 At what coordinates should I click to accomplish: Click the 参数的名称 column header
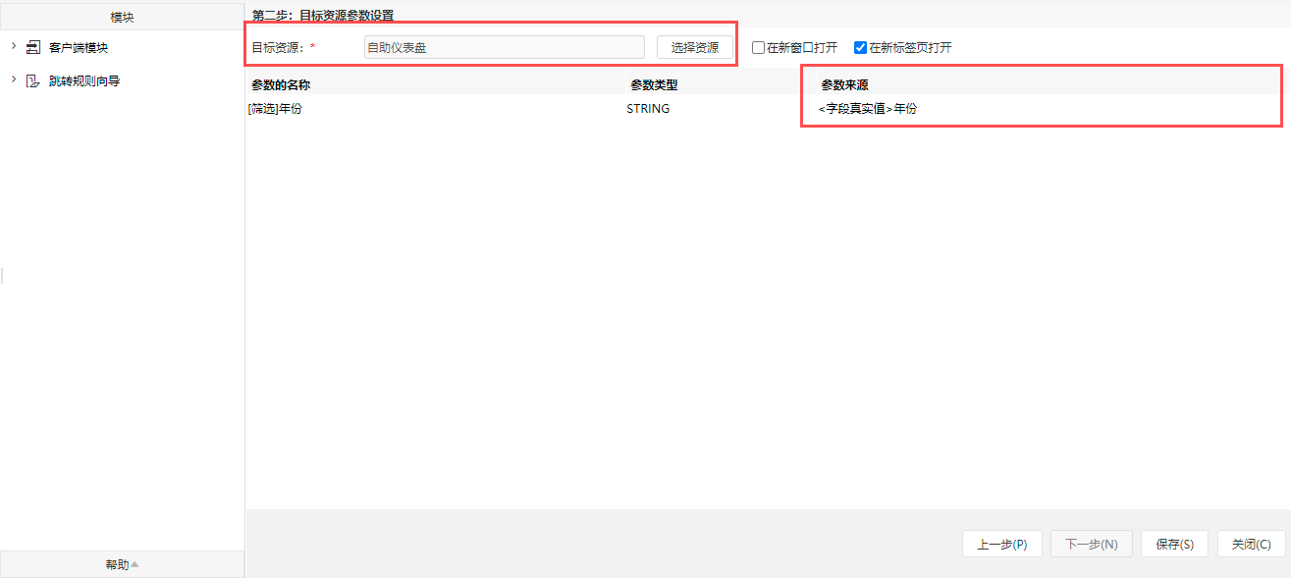(281, 85)
